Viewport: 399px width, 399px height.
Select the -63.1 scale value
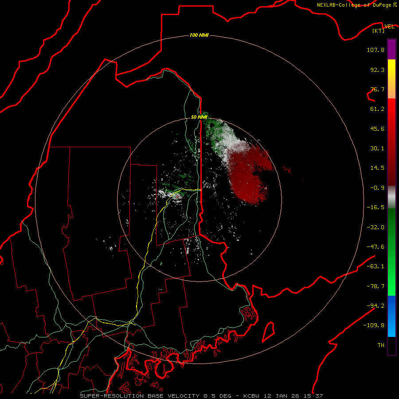click(x=376, y=266)
